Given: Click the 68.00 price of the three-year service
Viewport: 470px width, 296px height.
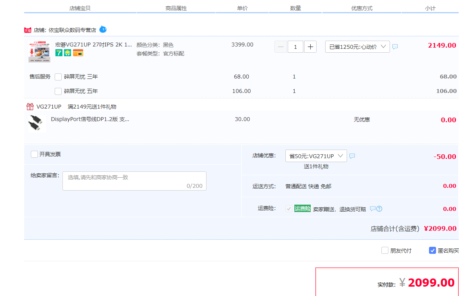Looking at the screenshot, I should tap(242, 77).
